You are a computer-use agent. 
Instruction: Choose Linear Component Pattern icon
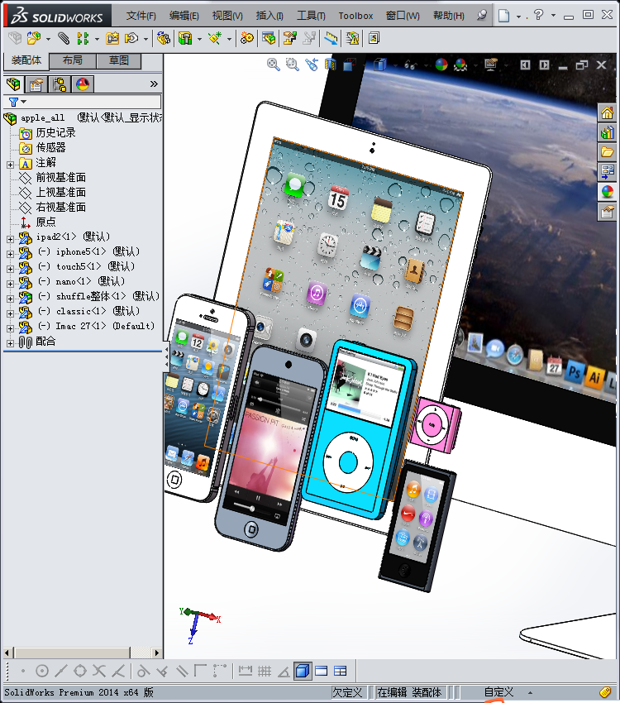click(83, 39)
